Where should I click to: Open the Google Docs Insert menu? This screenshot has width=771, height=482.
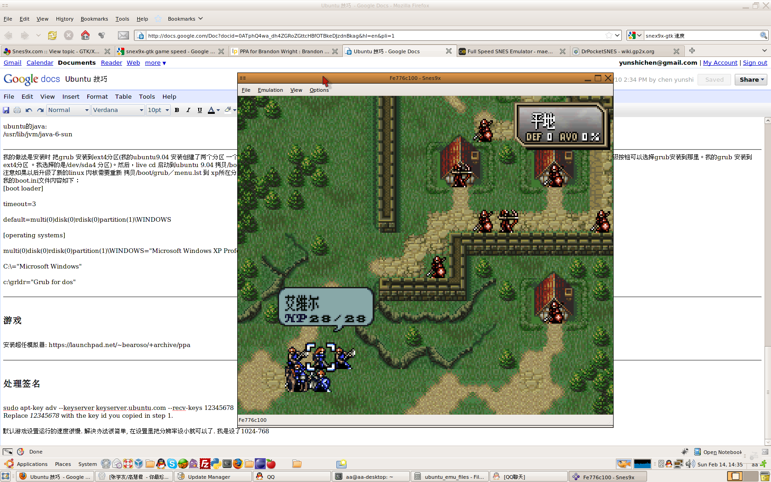click(71, 97)
